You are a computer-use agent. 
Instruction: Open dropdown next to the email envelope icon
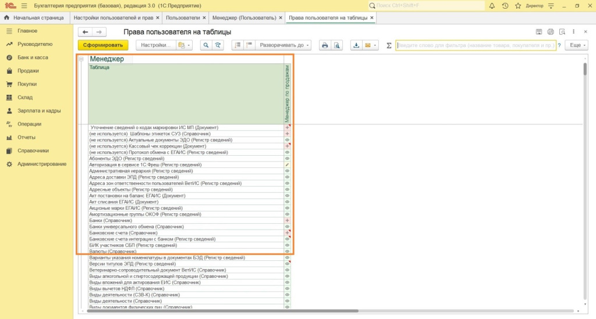(375, 45)
